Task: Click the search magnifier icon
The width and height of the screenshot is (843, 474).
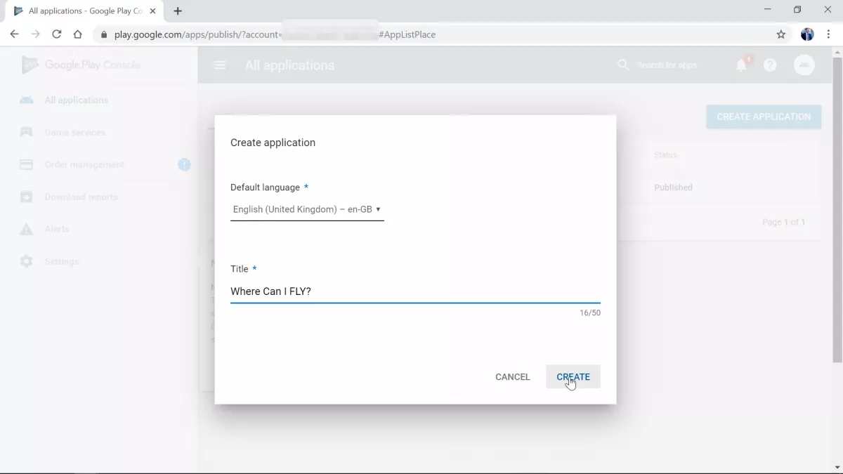Action: coord(623,65)
